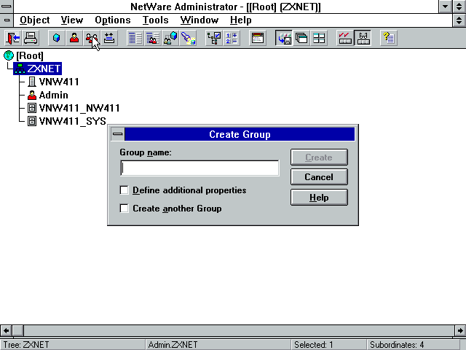466x350 pixels.
Task: Click the horizontal scrollbar left arrow
Action: [x=6, y=330]
